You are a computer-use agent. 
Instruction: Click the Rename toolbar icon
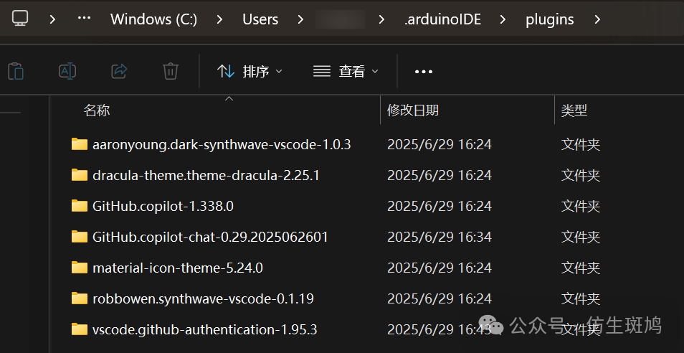[67, 71]
